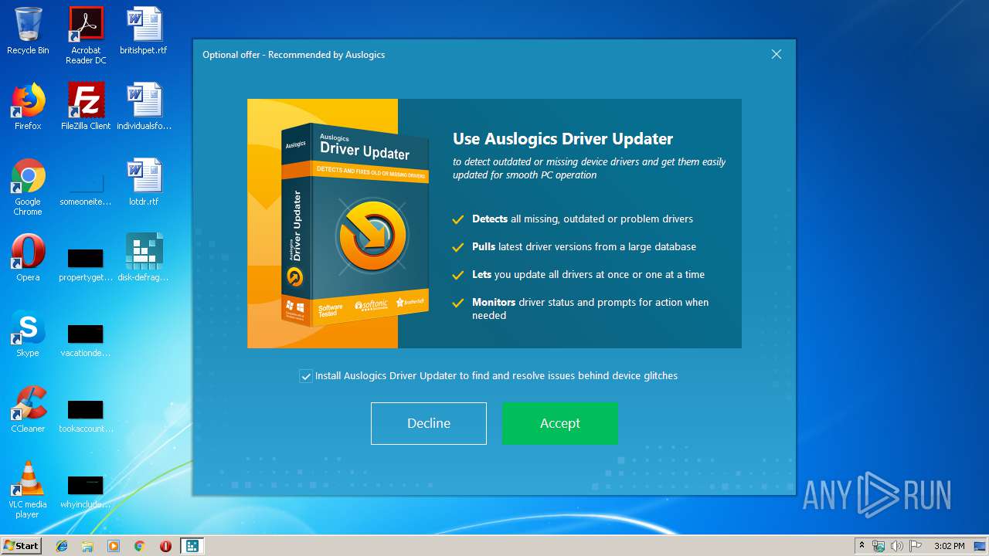Click the 'Use Auslogics Driver Updater' heading
Viewport: 989px width, 556px height.
click(562, 139)
